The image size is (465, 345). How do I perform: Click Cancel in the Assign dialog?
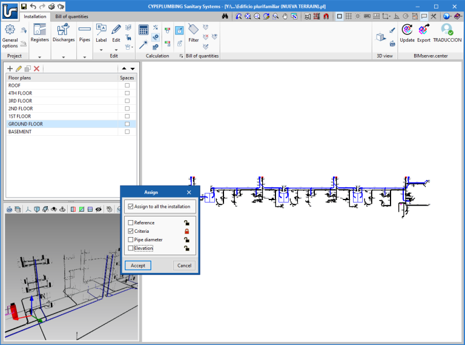pos(184,265)
